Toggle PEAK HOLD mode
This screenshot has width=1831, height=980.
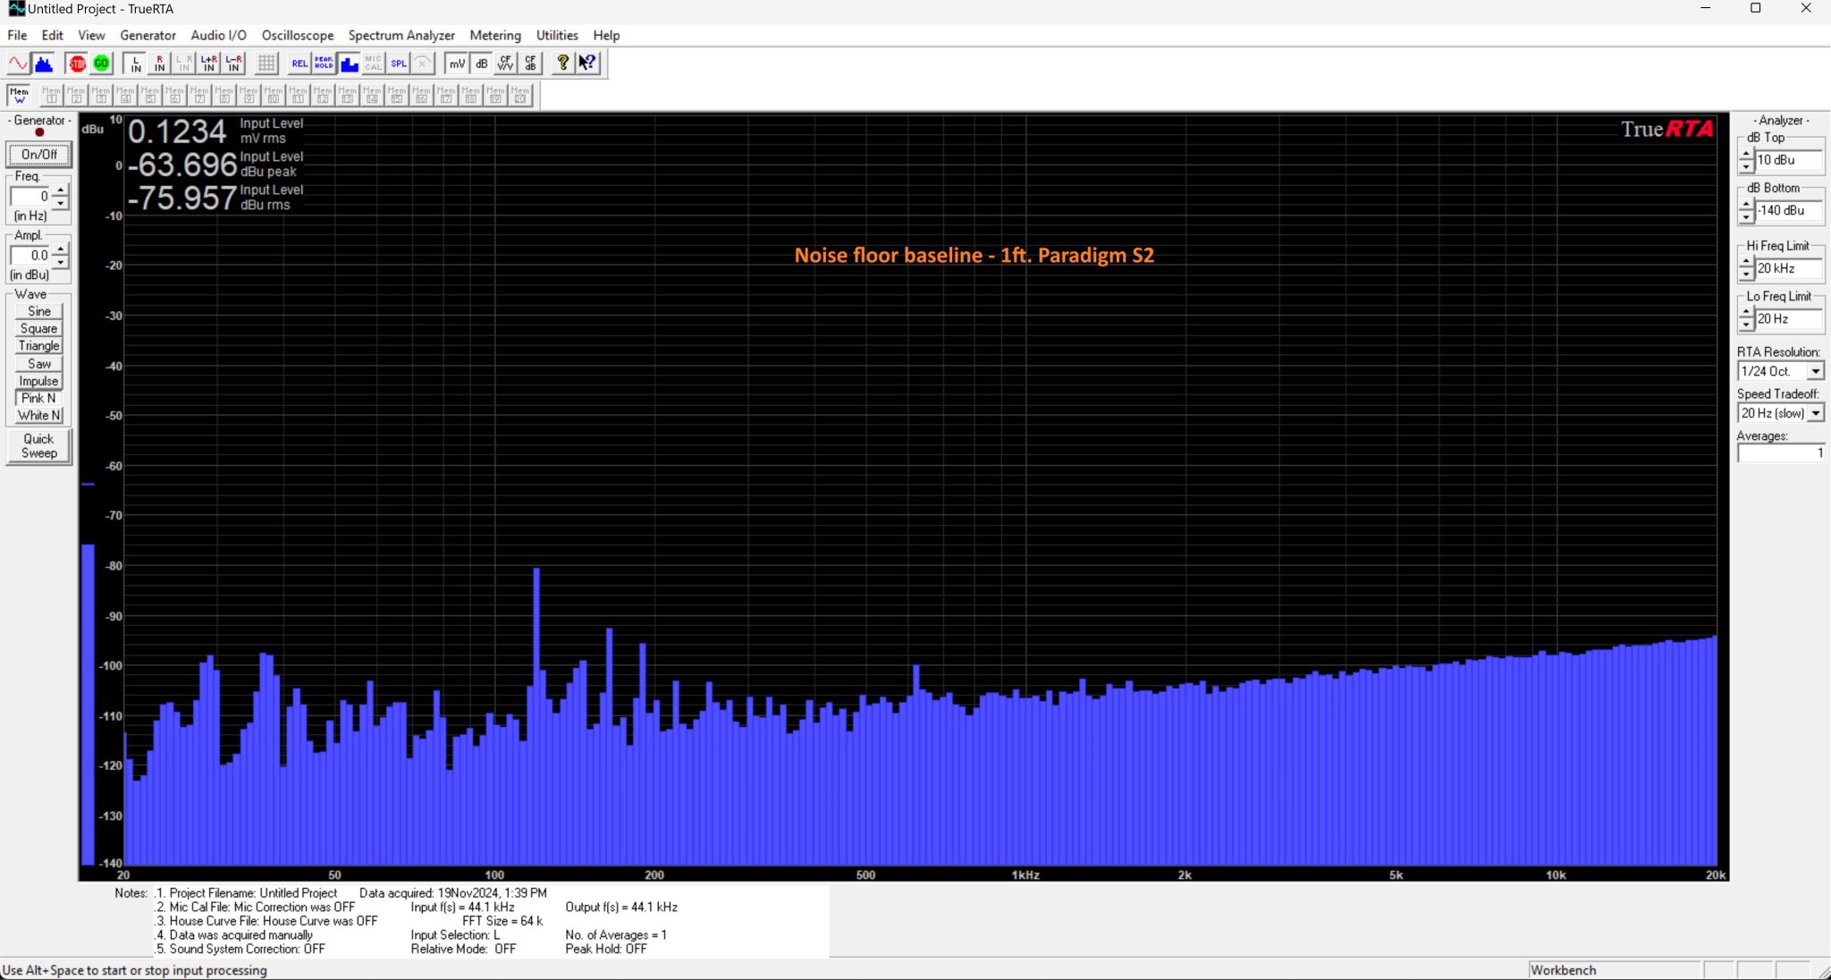[x=324, y=63]
